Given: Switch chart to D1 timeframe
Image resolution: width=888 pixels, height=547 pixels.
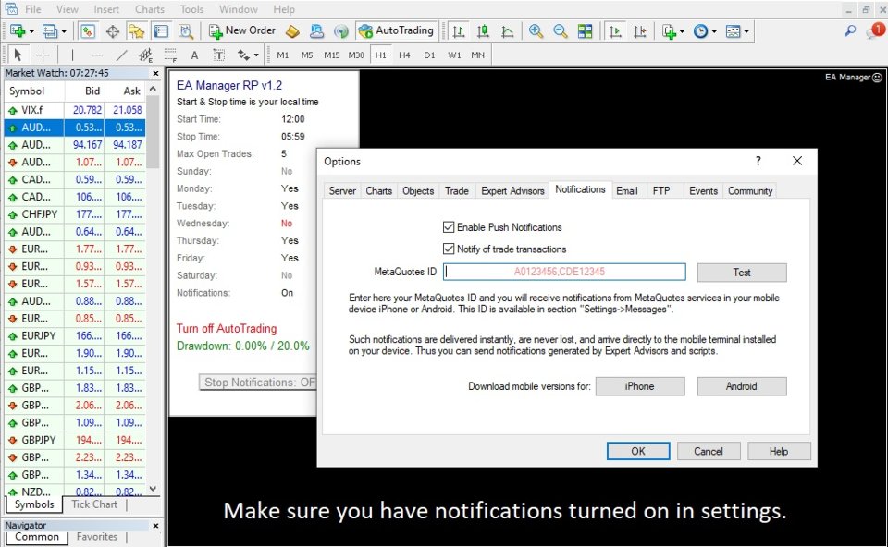Looking at the screenshot, I should pos(429,55).
